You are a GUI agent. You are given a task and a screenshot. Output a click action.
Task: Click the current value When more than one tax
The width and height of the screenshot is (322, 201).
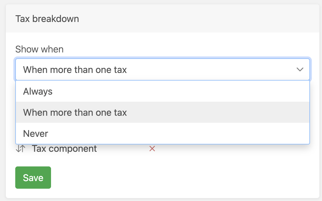[x=75, y=70]
